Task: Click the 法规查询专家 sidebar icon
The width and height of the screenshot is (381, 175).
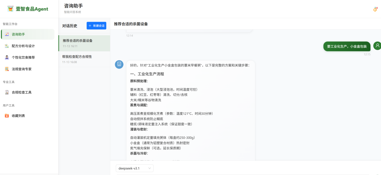Action: 7,69
